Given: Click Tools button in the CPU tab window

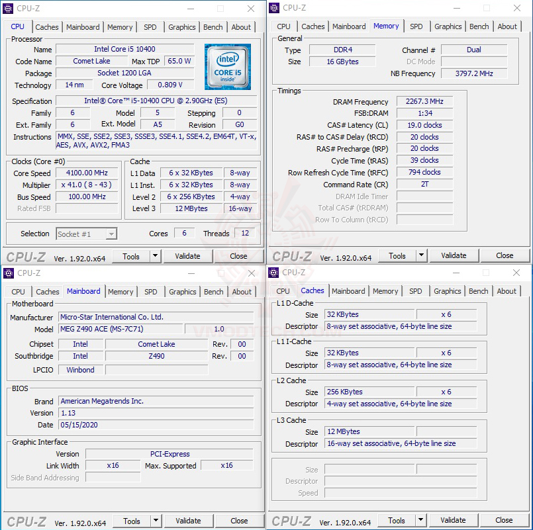Looking at the screenshot, I should coord(131,256).
